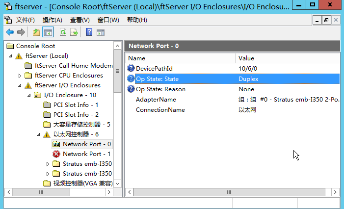344x209 pixels.
Task: Toggle show/hide action pane icon
Action: 101,32
